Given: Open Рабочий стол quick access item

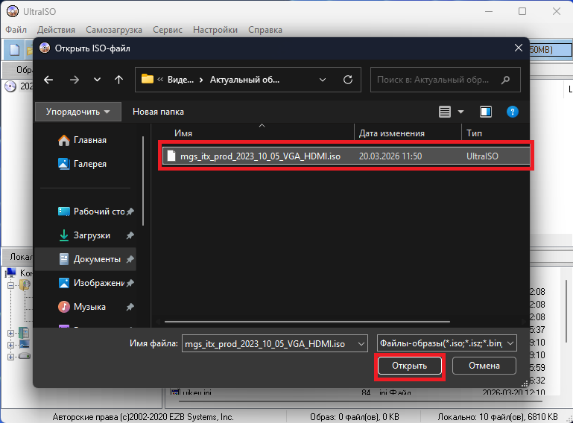Looking at the screenshot, I should point(92,211).
